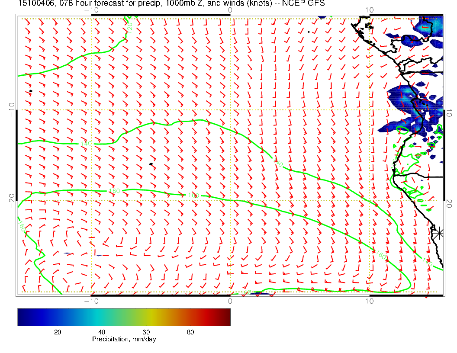
Task: Click the -10 longitude label on the bottom axis
Action: [91, 301]
